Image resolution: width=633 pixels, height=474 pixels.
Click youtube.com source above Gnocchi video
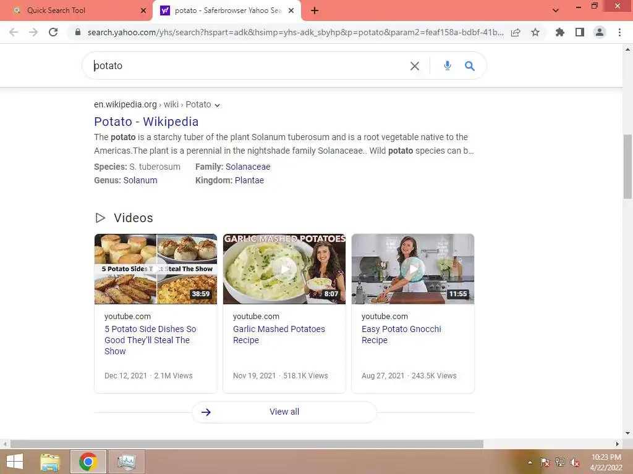(384, 317)
